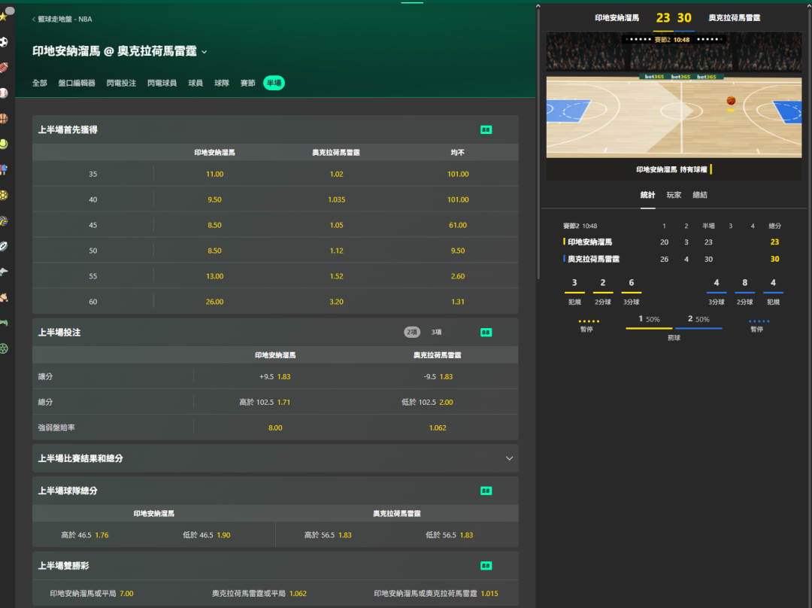Pick 均不 odds 2.60 in the 55 row

point(458,276)
